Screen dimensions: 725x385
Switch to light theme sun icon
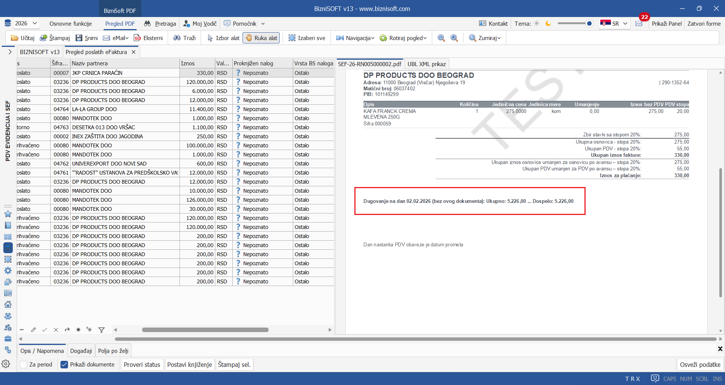pyautogui.click(x=536, y=23)
